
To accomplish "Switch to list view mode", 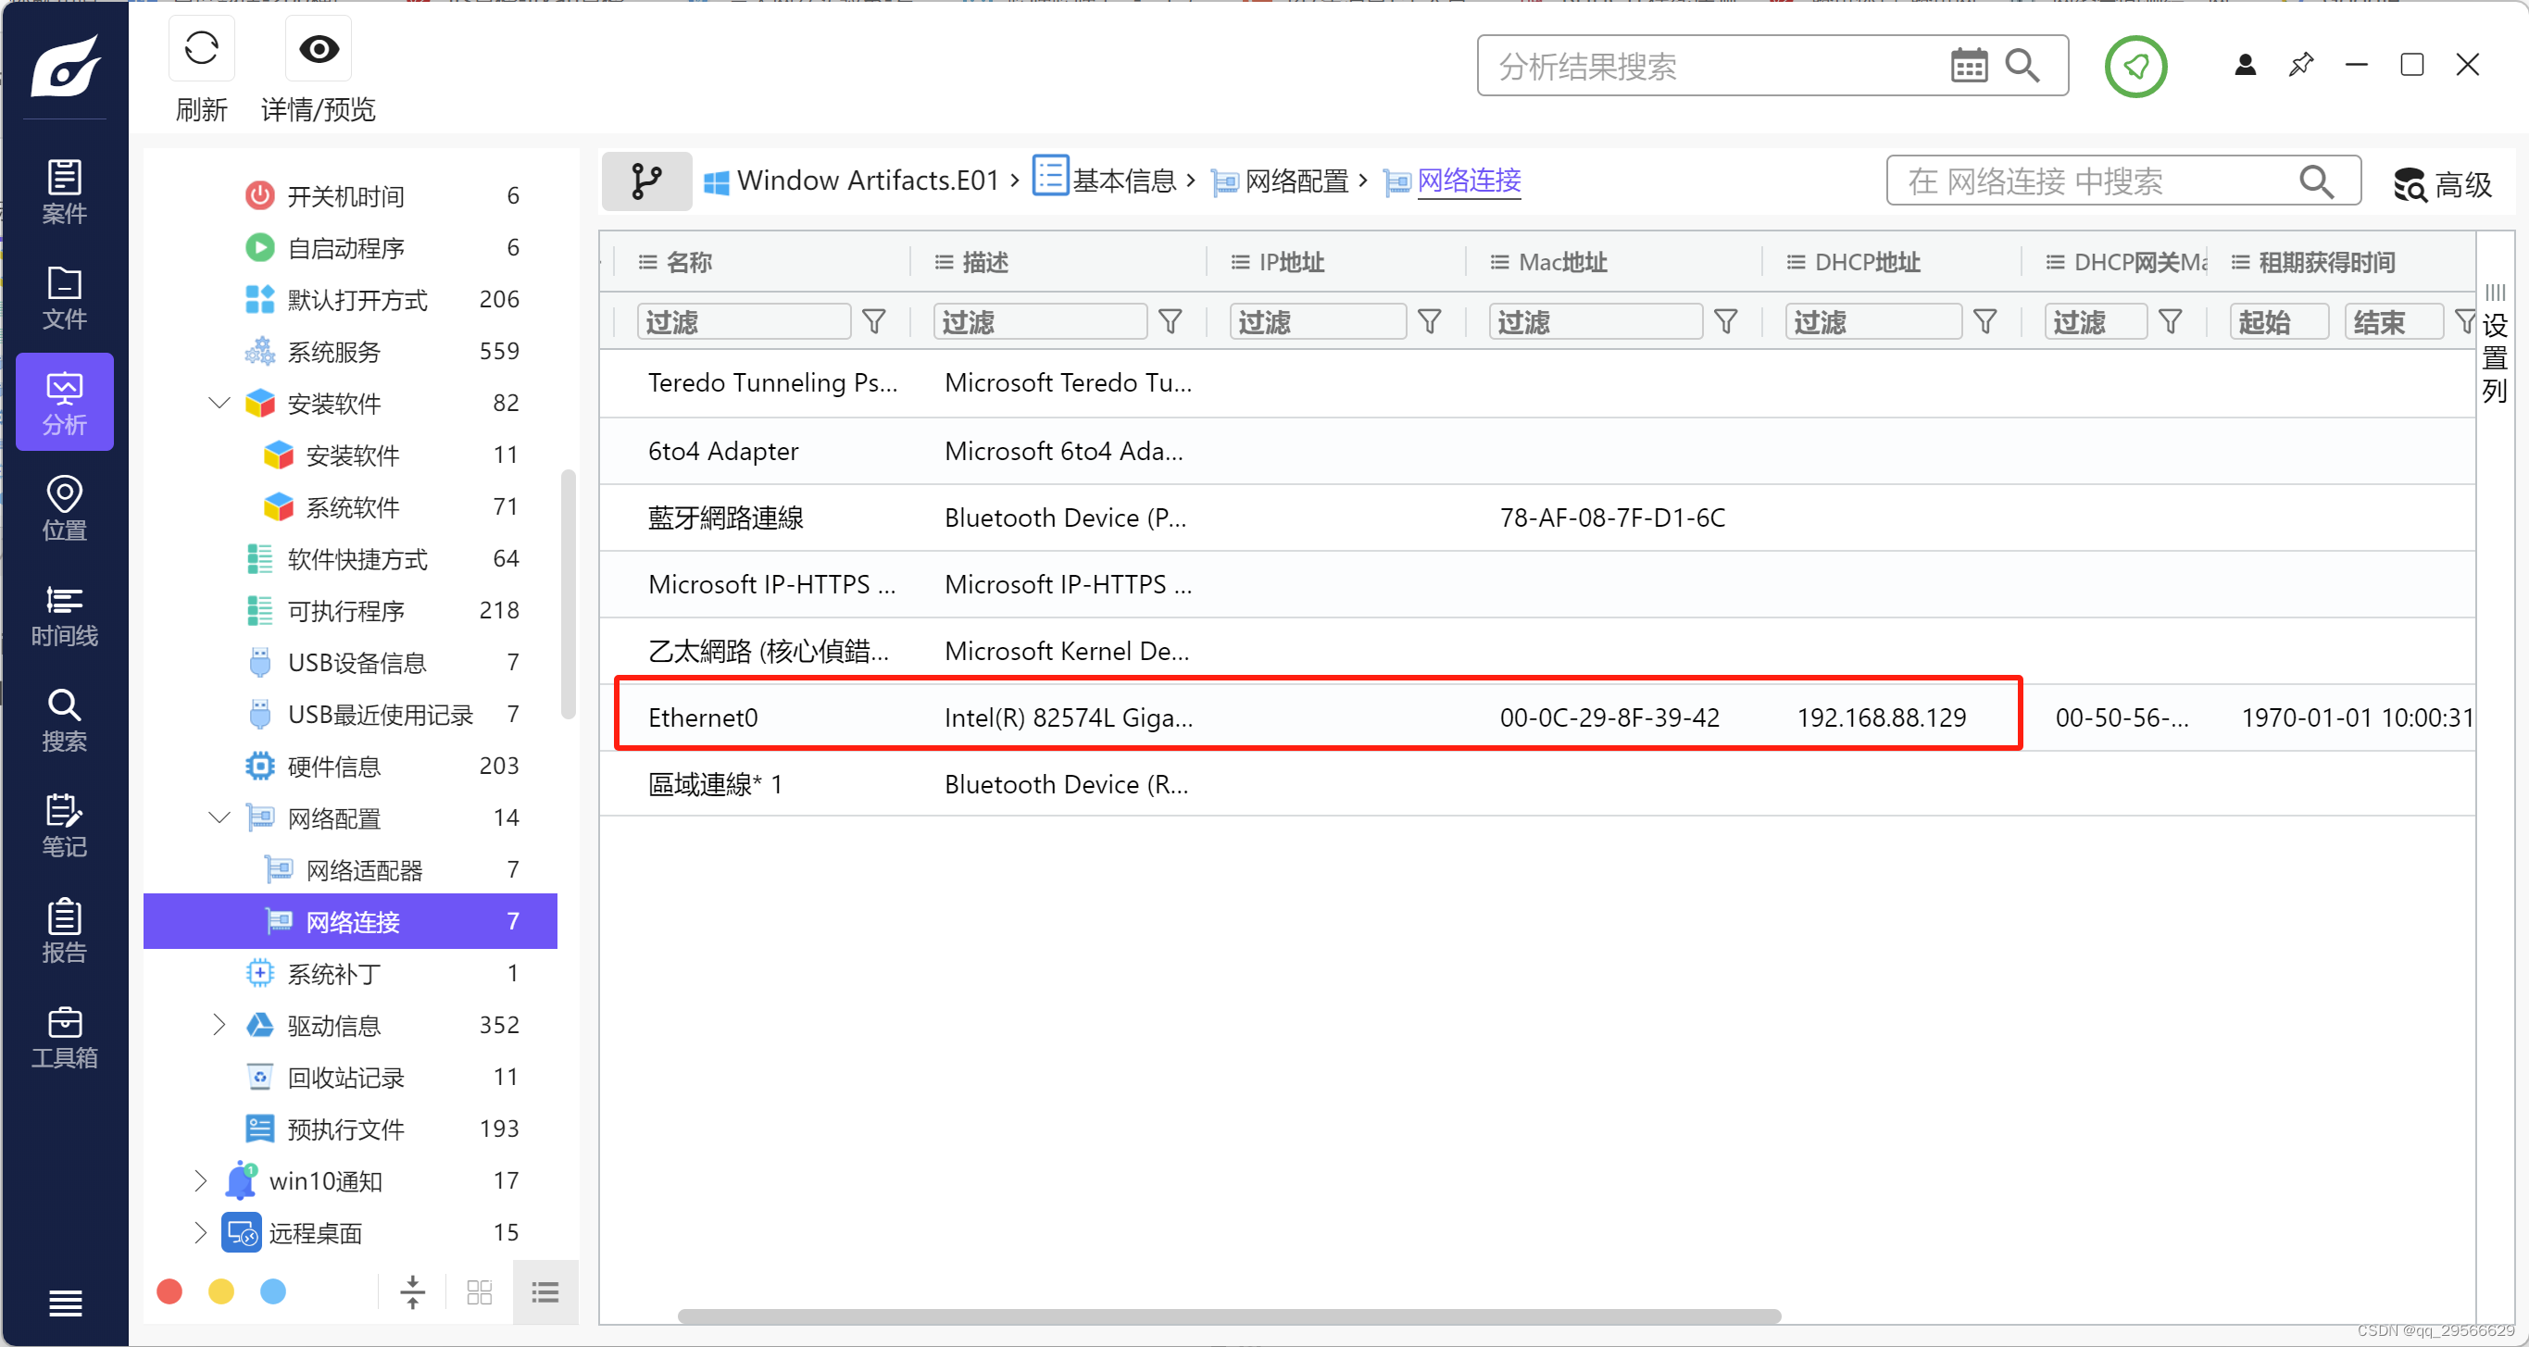I will 545,1292.
